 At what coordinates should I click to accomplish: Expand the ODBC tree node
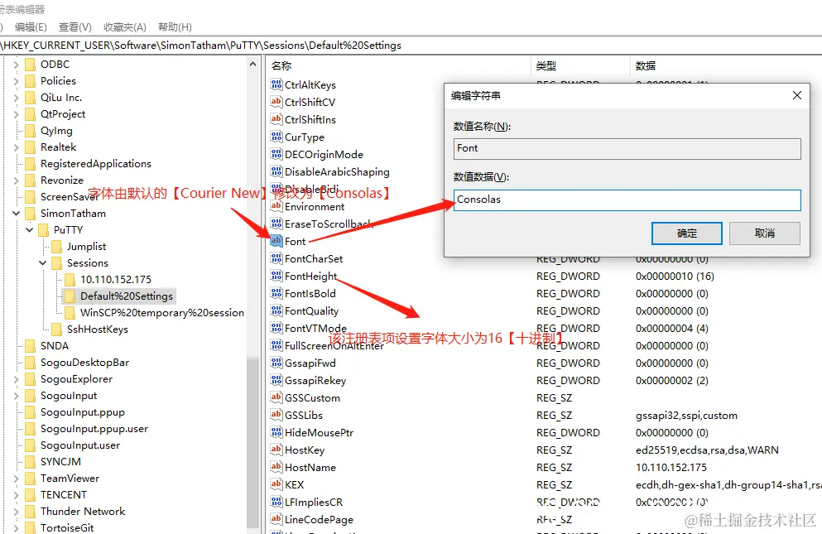click(x=17, y=65)
